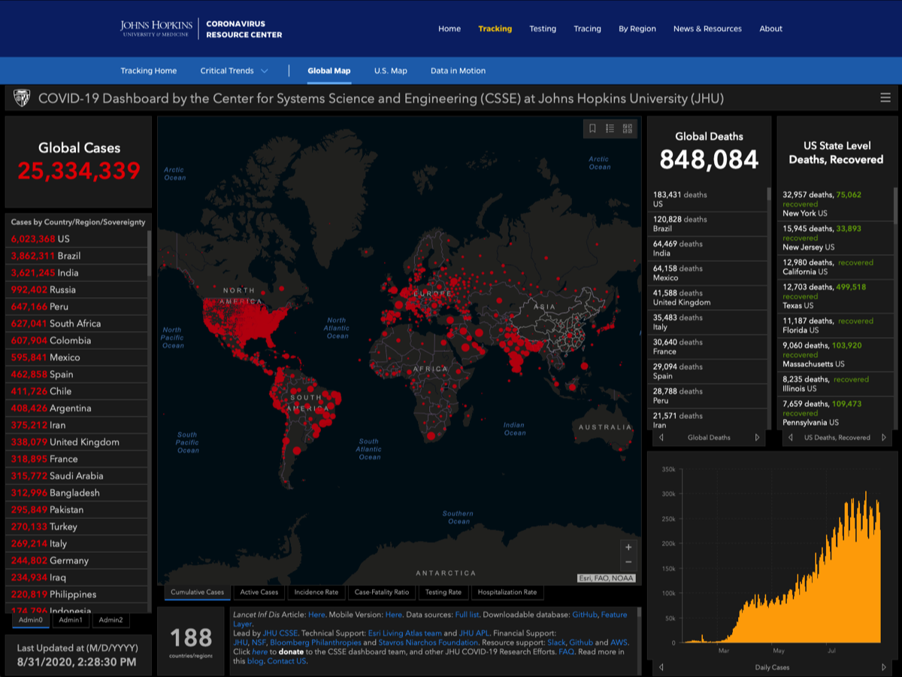902x677 pixels.
Task: Open the basemap gallery grid icon
Action: click(628, 129)
